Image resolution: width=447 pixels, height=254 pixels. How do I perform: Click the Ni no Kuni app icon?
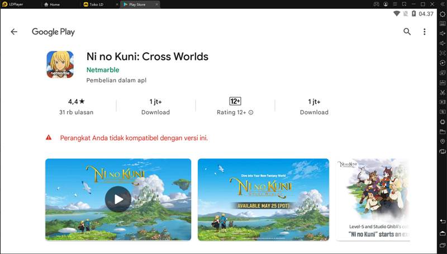pos(60,64)
